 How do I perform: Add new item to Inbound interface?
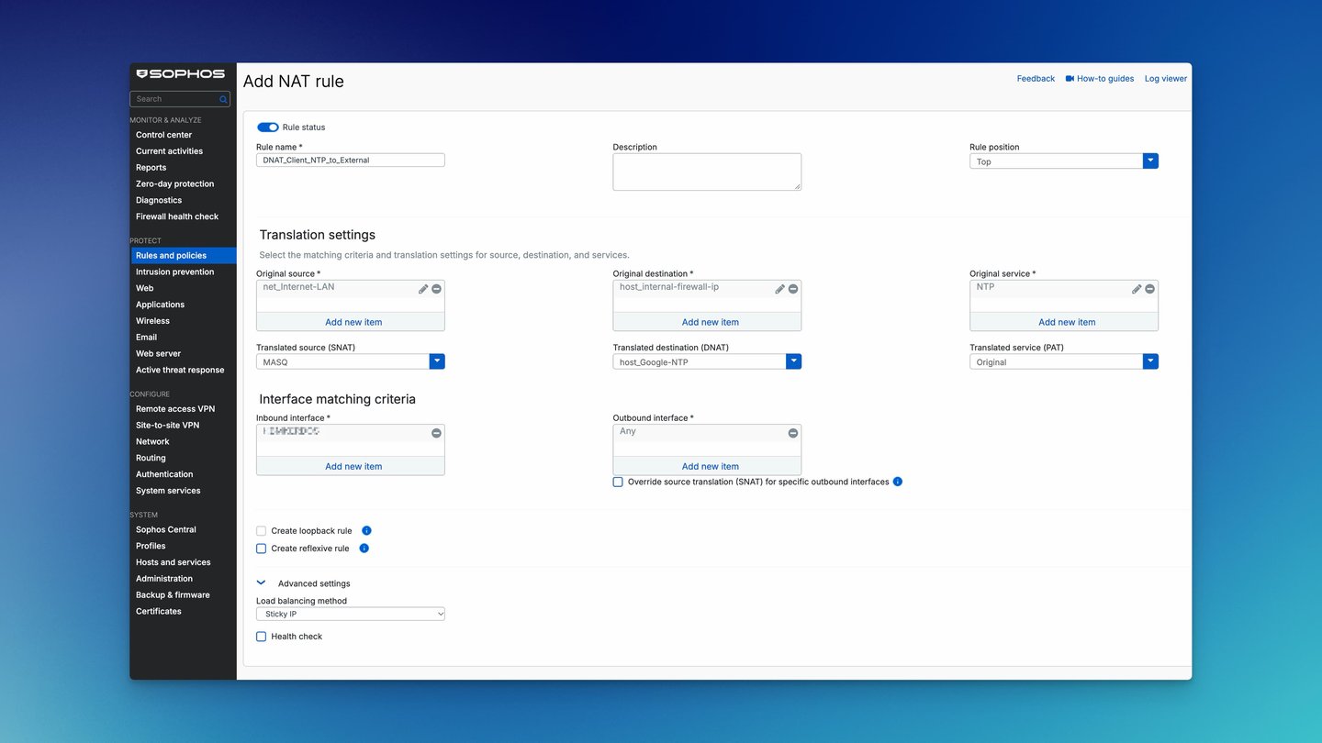pos(353,466)
